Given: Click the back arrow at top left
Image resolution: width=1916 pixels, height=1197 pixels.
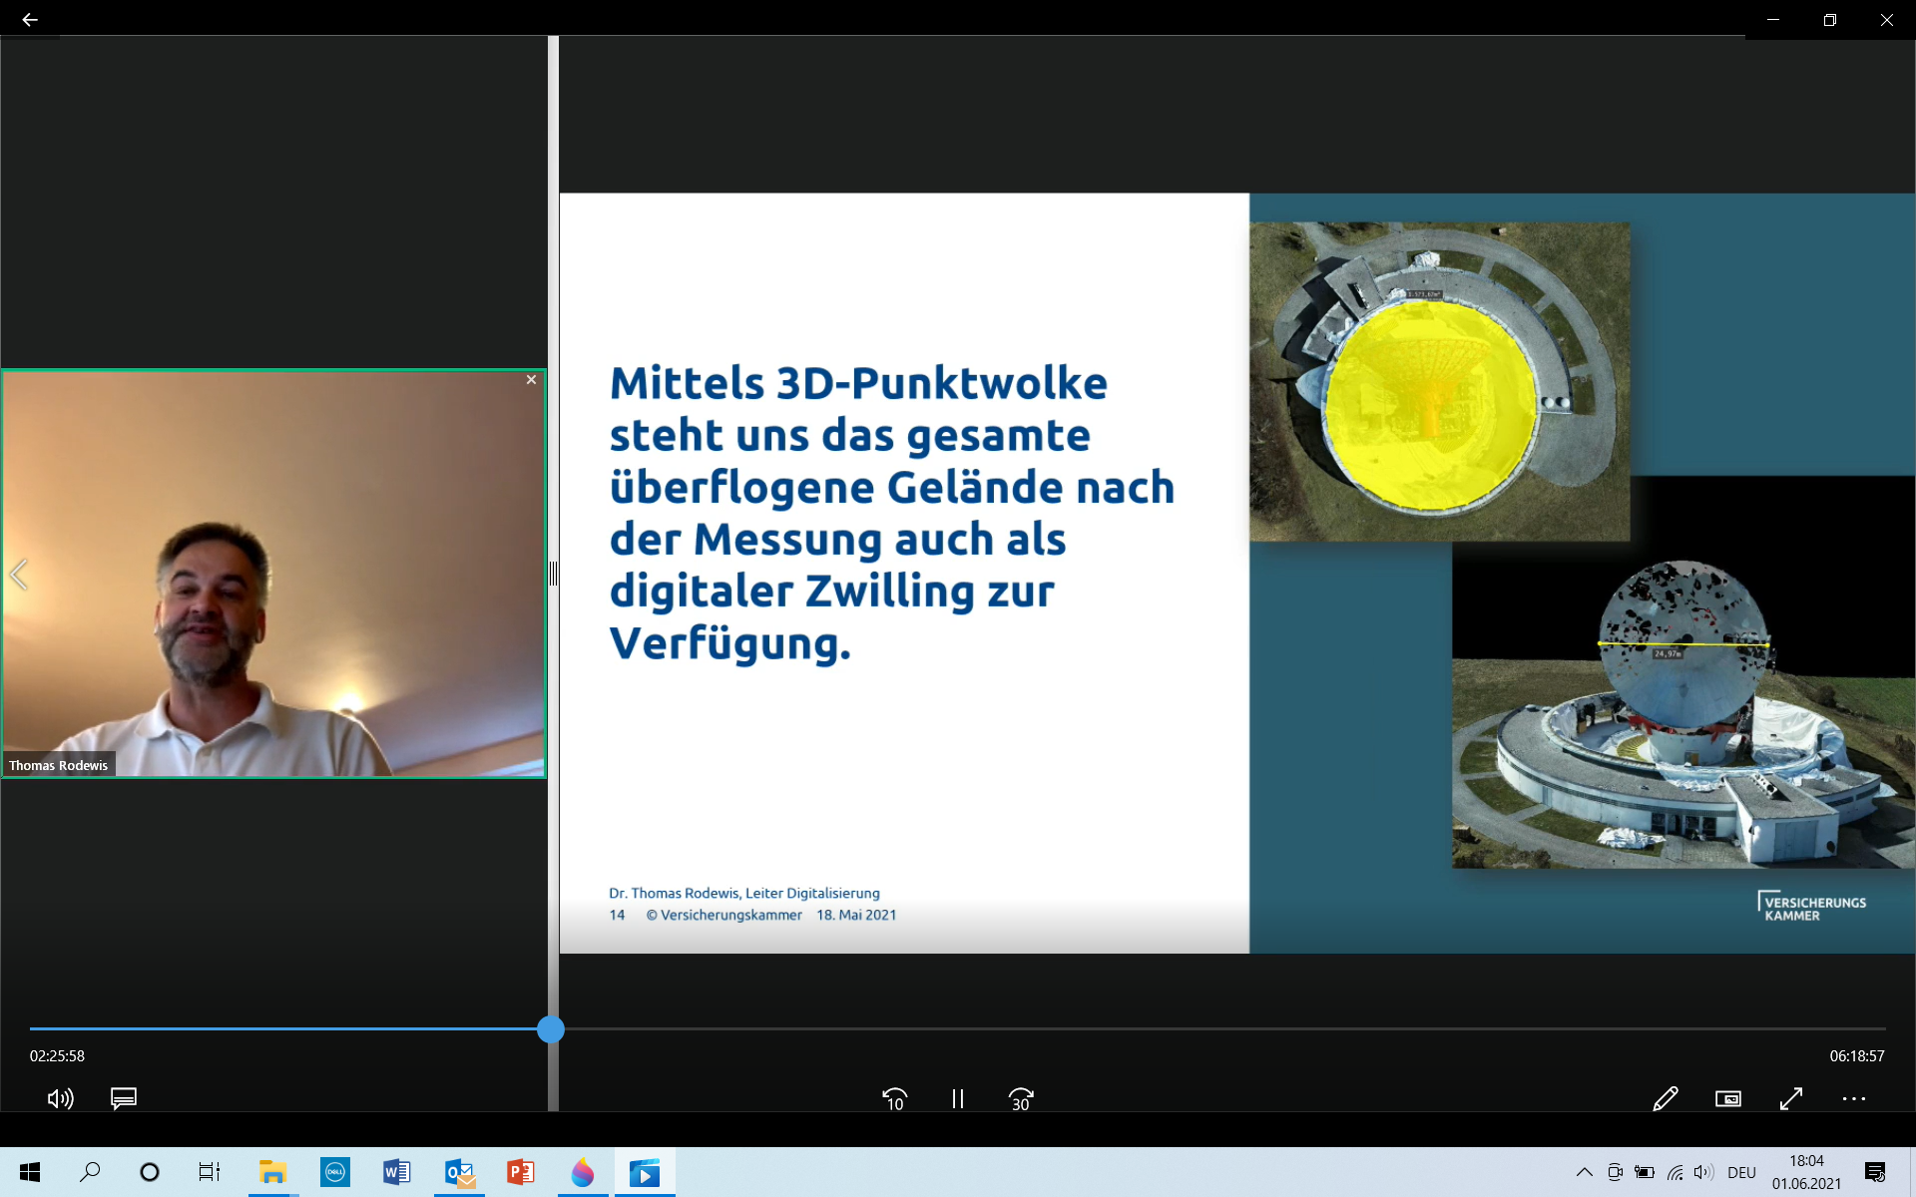Looking at the screenshot, I should click(30, 20).
